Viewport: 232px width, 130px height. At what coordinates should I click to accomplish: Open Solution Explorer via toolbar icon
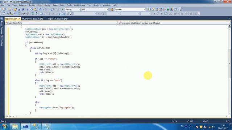[x=149, y=9]
